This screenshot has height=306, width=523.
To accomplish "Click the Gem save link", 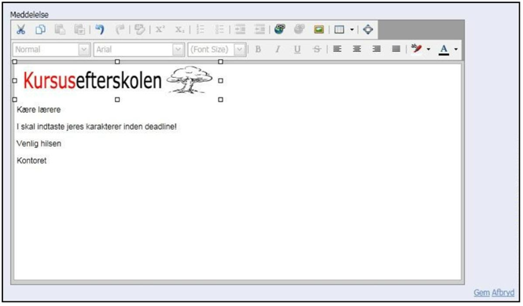I will 481,293.
